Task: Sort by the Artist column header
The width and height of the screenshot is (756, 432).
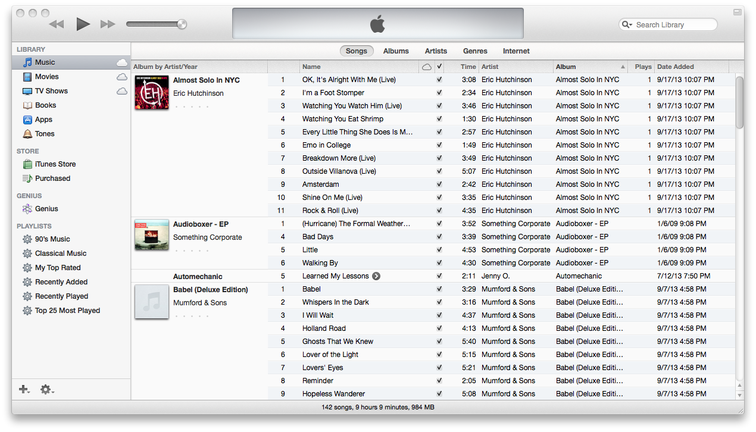Action: tap(516, 67)
